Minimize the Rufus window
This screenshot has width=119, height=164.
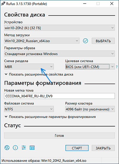pyautogui.click(x=85, y=4)
